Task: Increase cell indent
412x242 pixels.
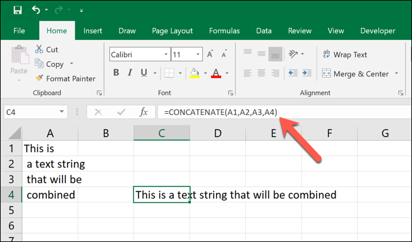Action: tap(307, 73)
